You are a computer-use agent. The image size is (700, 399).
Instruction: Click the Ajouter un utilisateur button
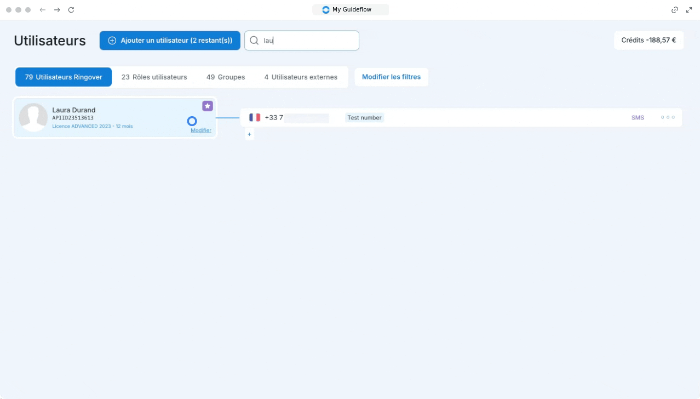pyautogui.click(x=170, y=41)
